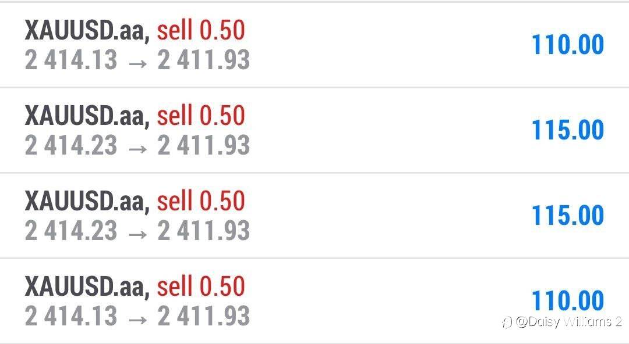Select the bottom row's 110.00 profit
The height and width of the screenshot is (344, 629).
tap(568, 300)
